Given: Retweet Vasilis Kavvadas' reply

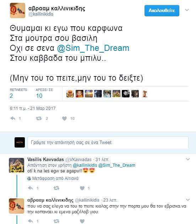Looking at the screenshot, I should pyautogui.click(x=56, y=188).
